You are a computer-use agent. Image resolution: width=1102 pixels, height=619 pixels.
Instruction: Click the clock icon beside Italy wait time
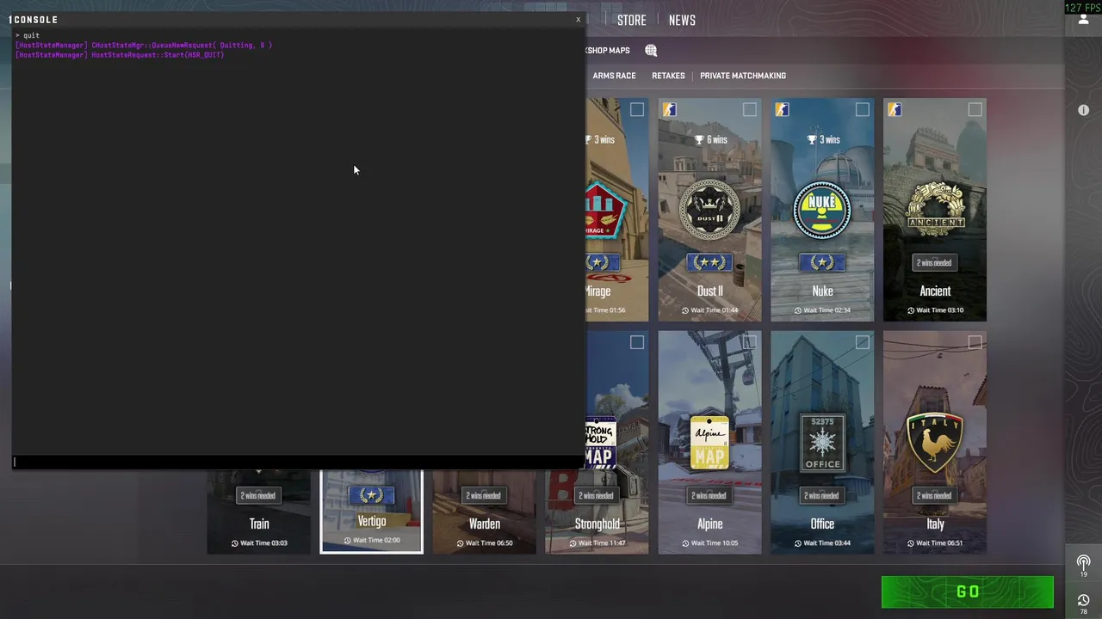coord(911,543)
